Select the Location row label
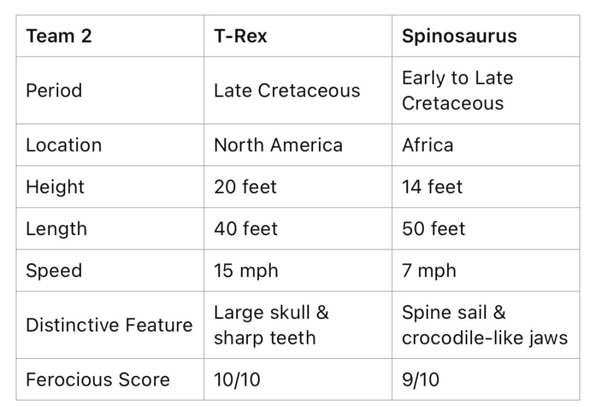 click(63, 145)
